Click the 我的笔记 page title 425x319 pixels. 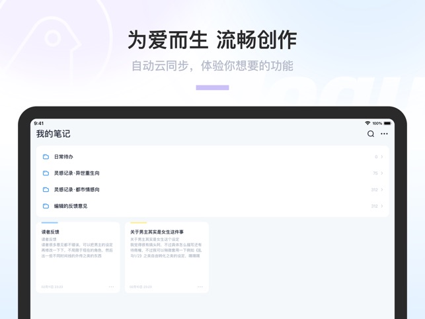pyautogui.click(x=53, y=134)
